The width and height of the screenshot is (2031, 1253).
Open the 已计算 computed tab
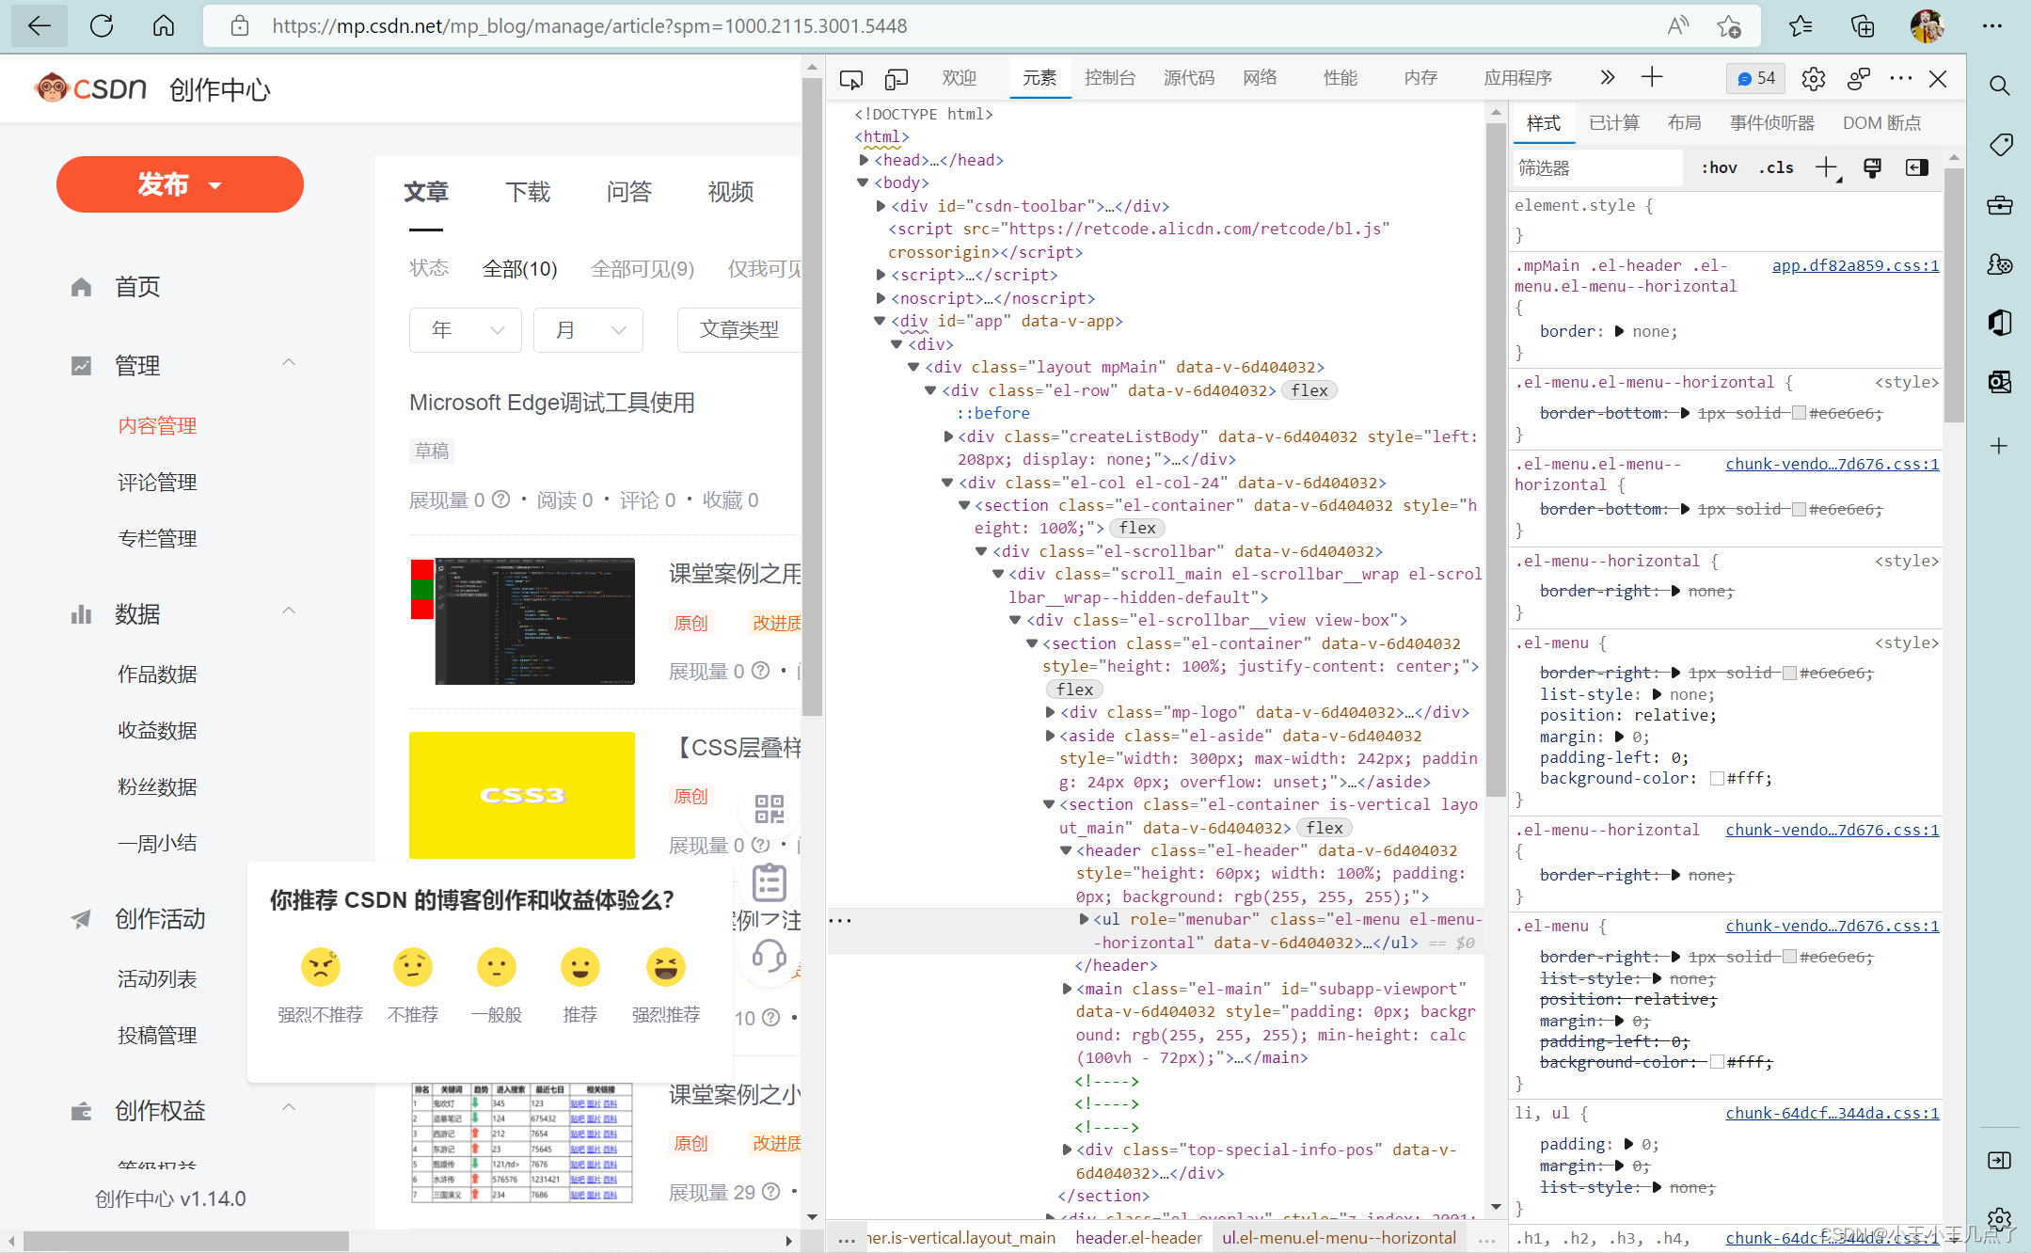point(1613,123)
